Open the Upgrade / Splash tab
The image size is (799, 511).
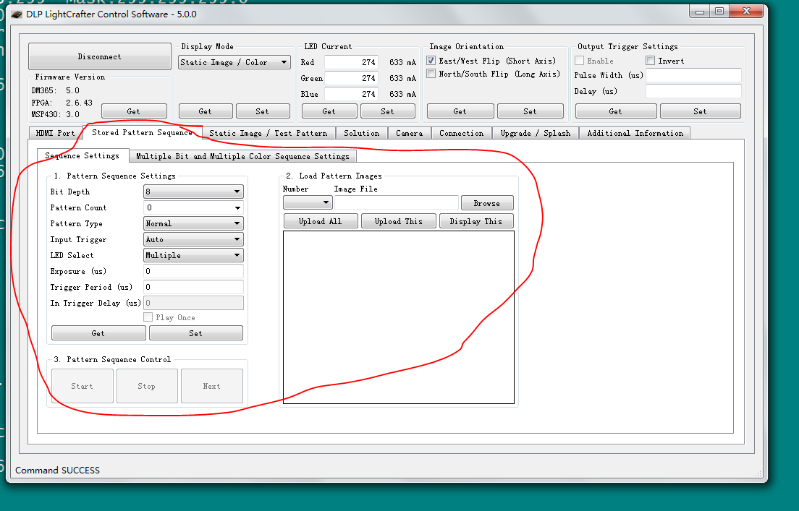(536, 133)
